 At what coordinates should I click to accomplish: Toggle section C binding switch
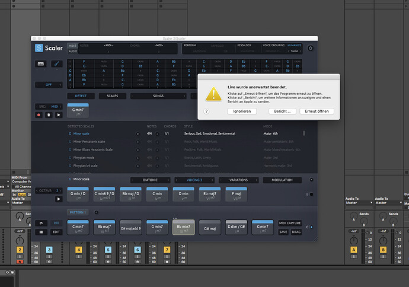(x=311, y=227)
